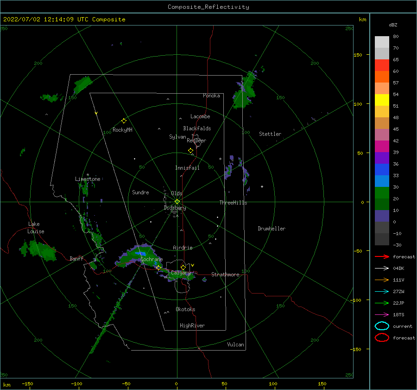Click the Didsbury label
This screenshot has width=417, height=390.
(175, 208)
